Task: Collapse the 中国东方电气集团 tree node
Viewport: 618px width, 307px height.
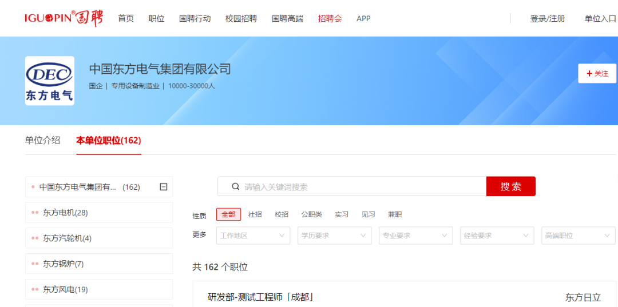Action: 164,187
